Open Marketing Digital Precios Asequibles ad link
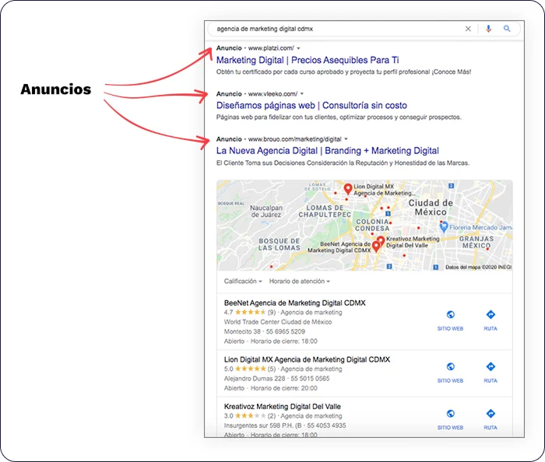The height and width of the screenshot is (462, 545). pos(308,60)
